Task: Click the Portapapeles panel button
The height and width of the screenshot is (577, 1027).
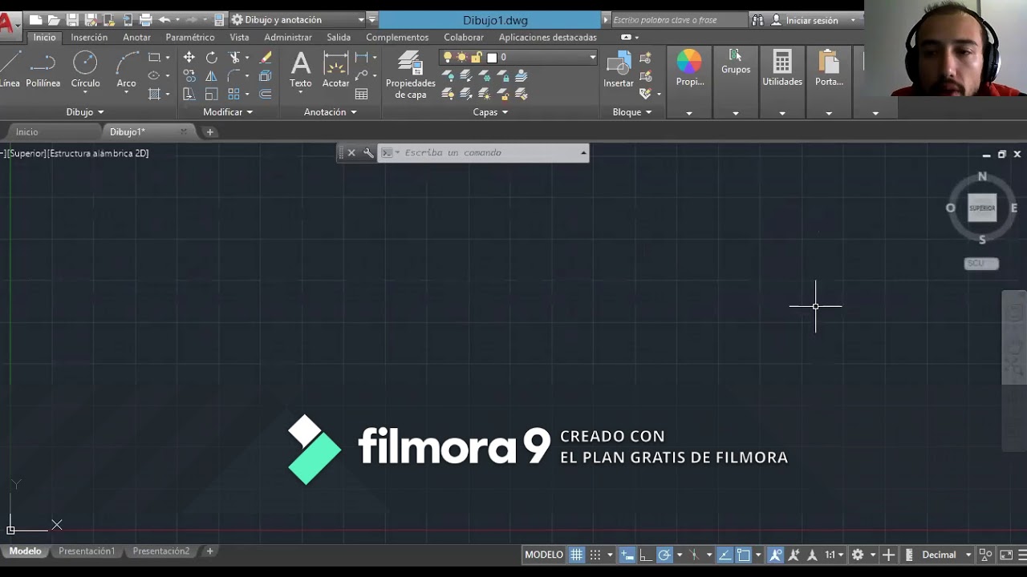Action: click(x=829, y=69)
